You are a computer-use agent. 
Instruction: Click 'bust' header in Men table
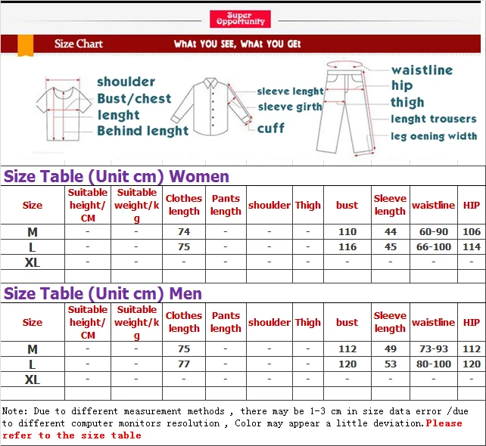[x=347, y=323]
